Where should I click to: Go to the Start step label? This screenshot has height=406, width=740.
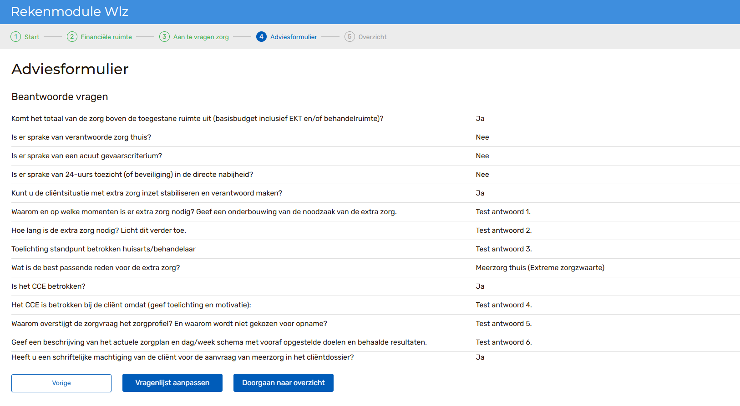[32, 37]
